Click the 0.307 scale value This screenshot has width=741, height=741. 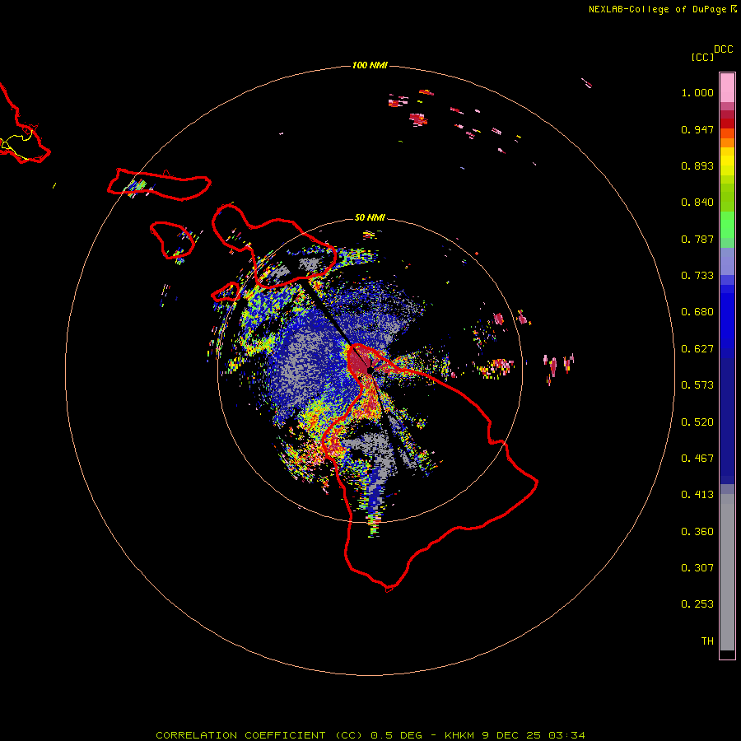point(697,568)
